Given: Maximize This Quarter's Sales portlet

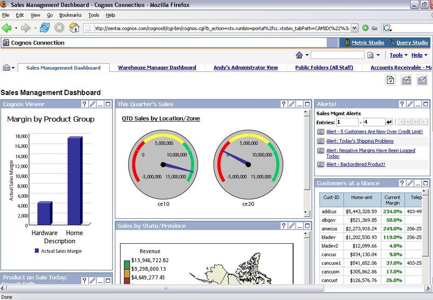Looking at the screenshot, I should point(307,104).
